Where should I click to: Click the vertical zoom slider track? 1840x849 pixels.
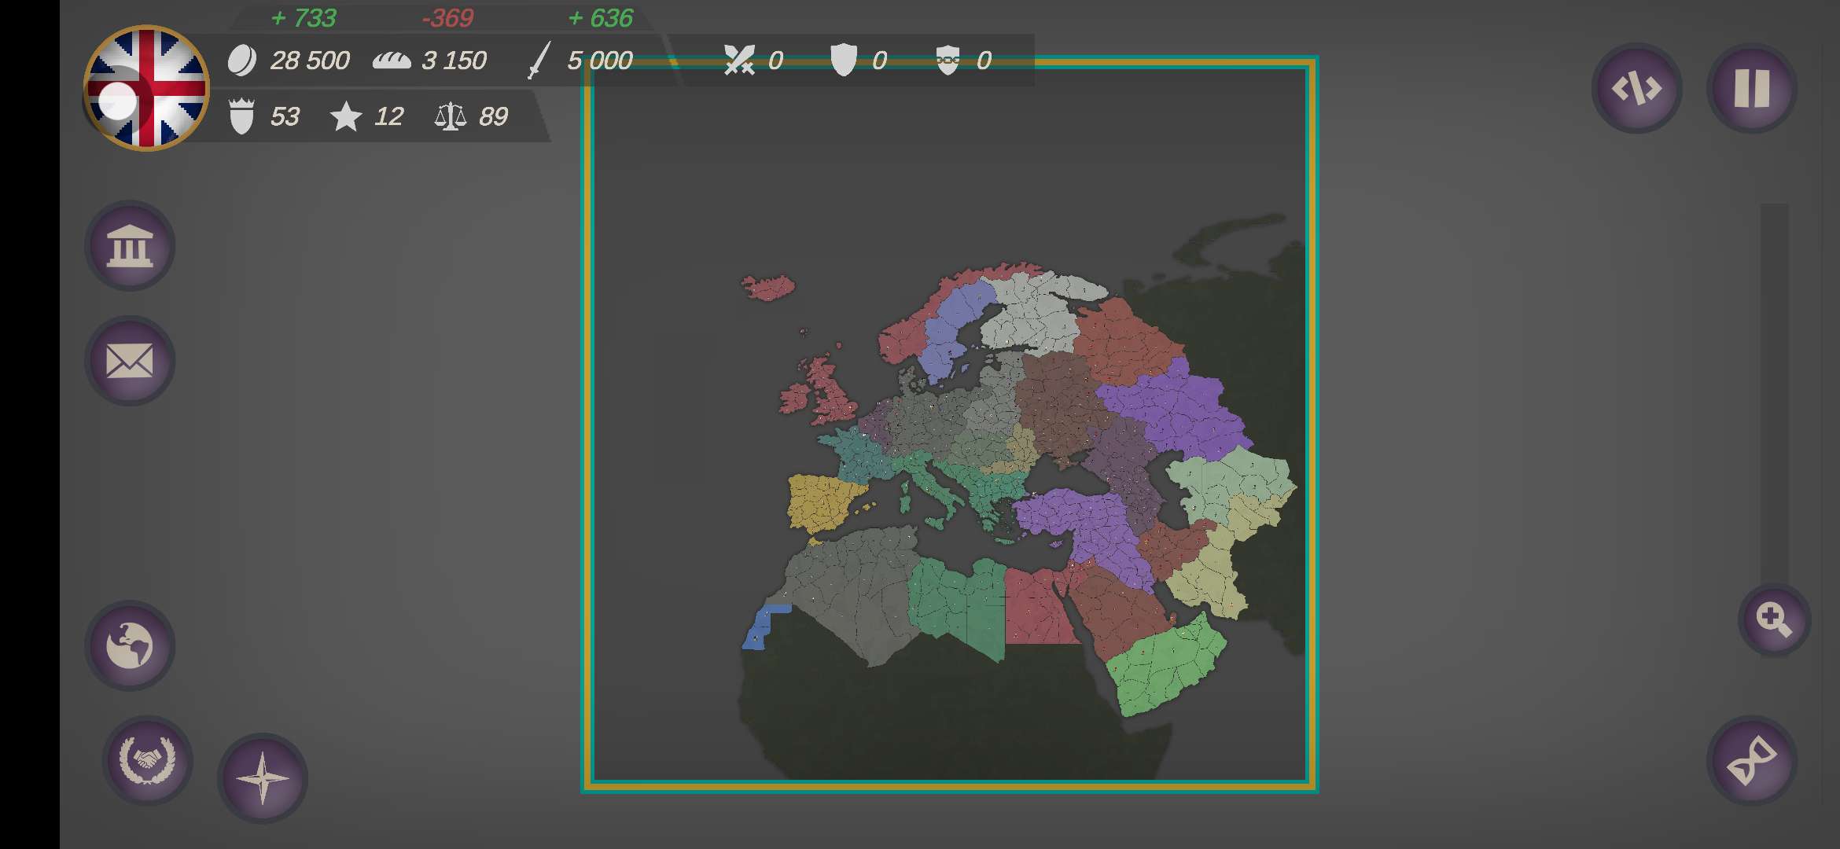click(1774, 393)
